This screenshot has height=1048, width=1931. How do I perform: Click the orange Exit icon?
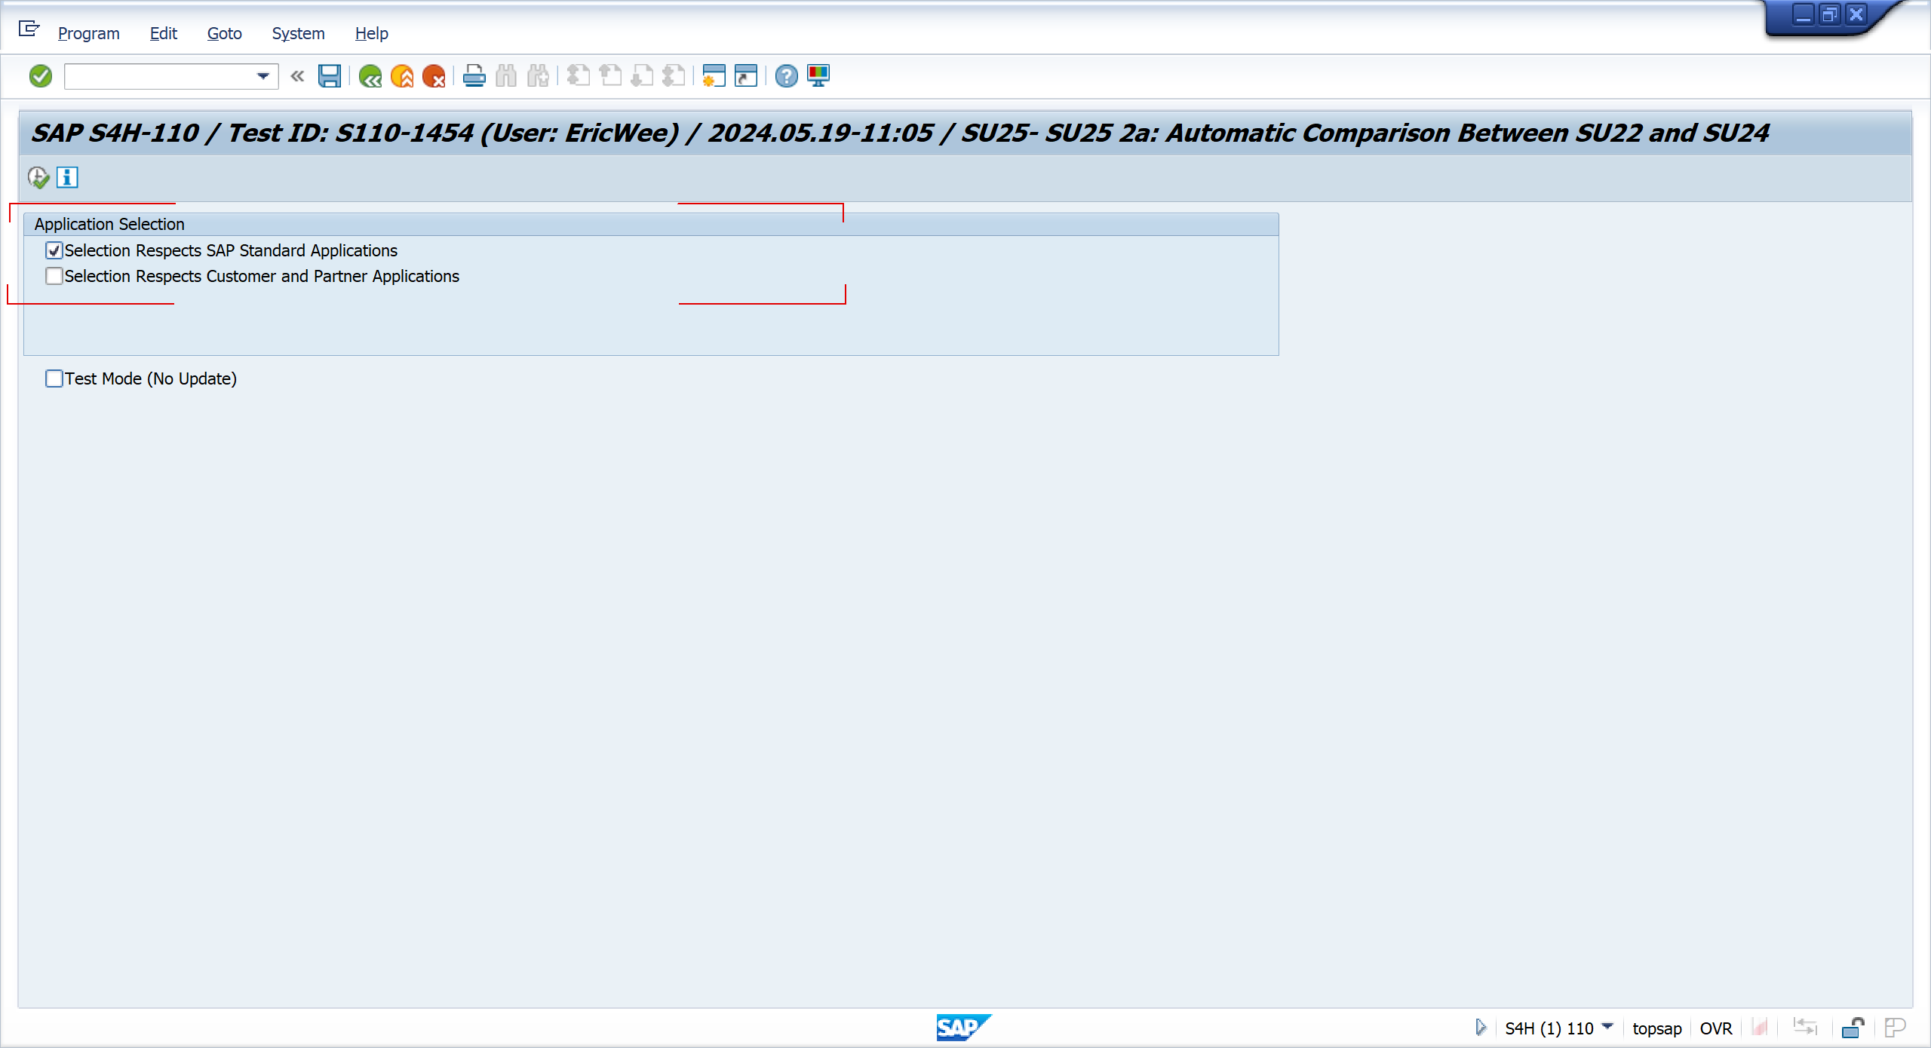402,76
